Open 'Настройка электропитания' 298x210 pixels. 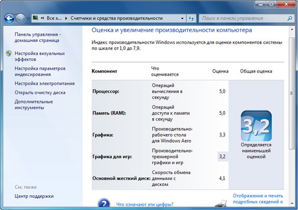point(44,84)
